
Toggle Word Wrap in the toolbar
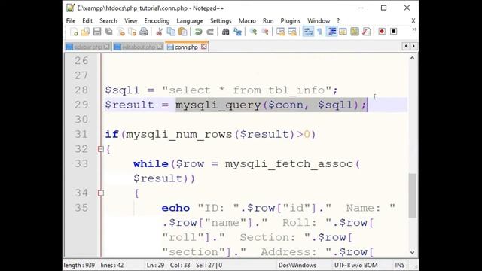pos(308,32)
